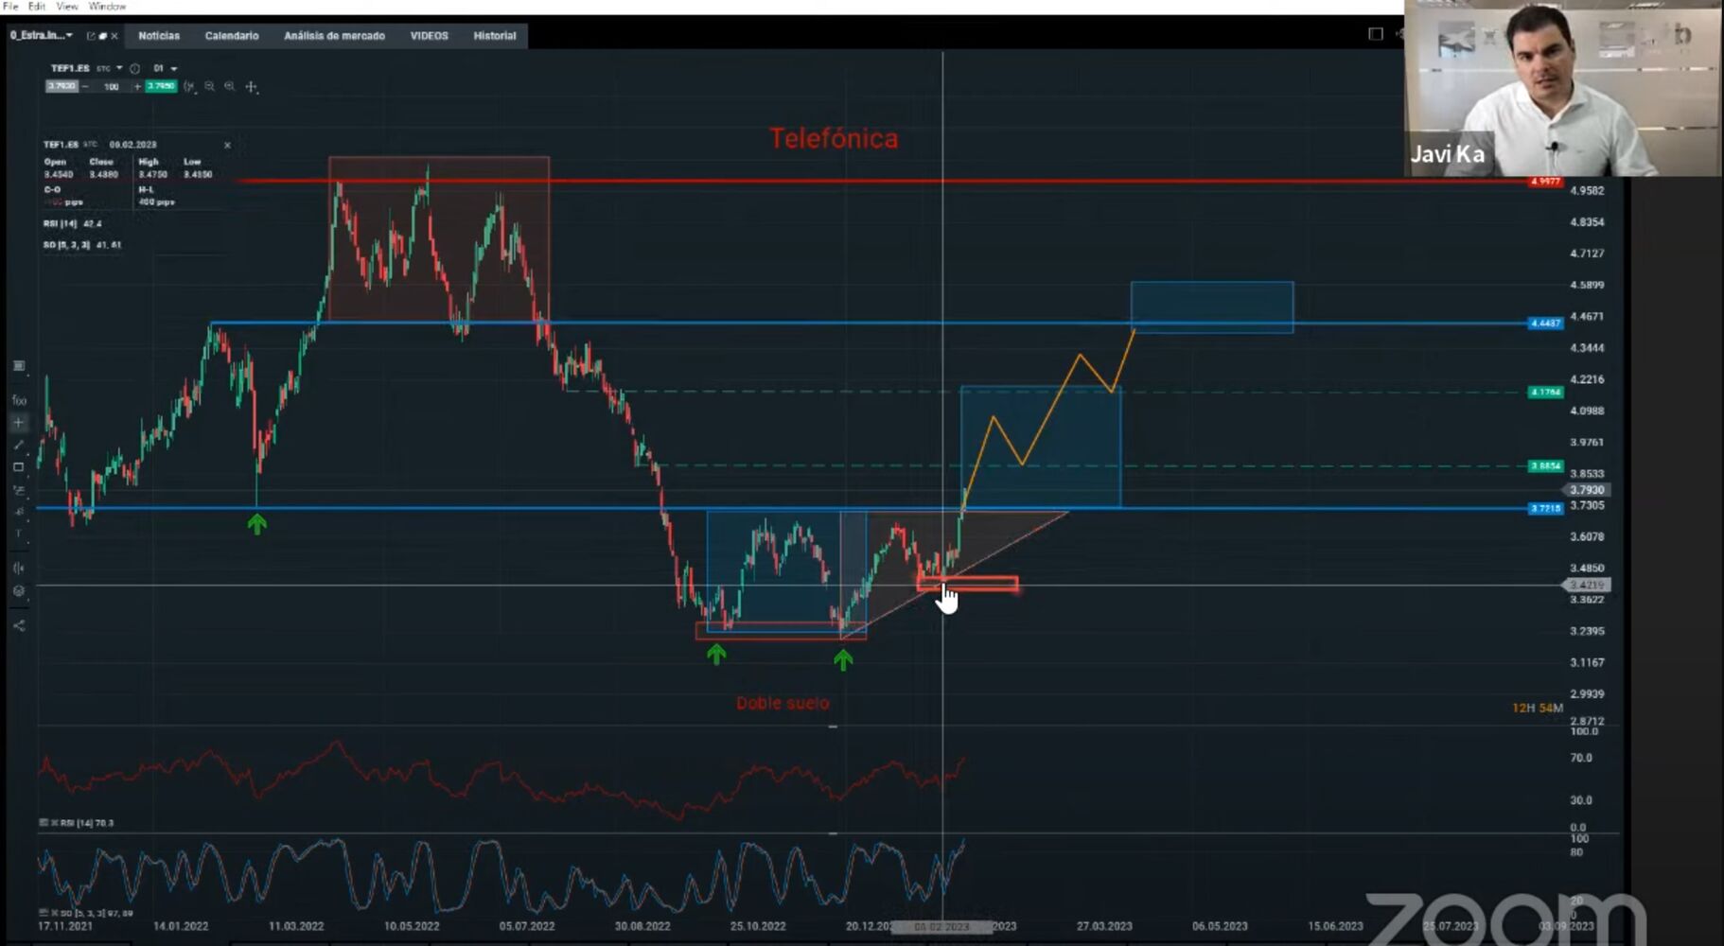Open the chart type tool in left sidebar
The image size is (1724, 946).
click(19, 366)
